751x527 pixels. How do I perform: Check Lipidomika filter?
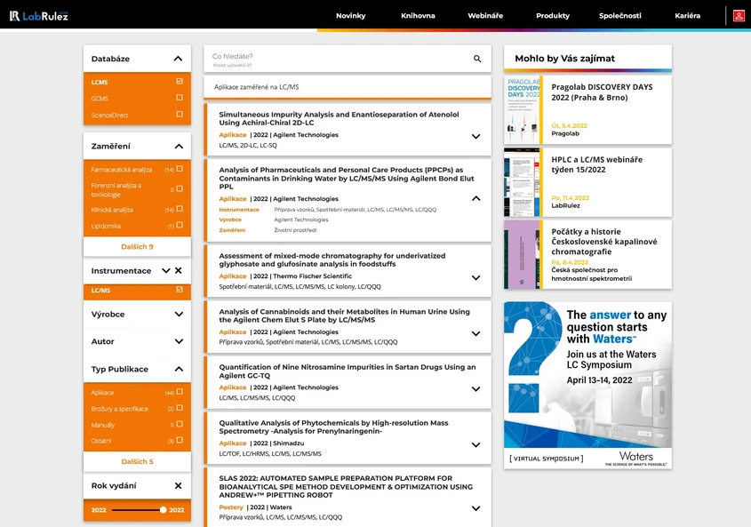coord(180,225)
